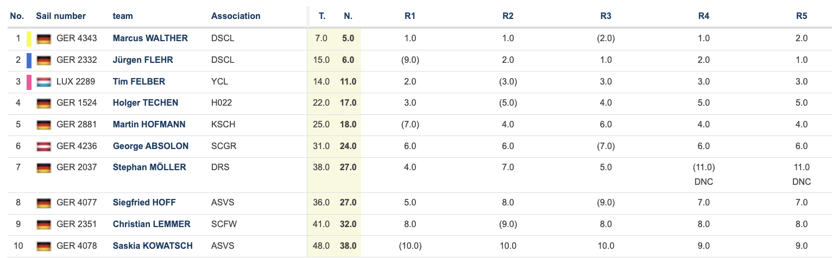Screen dimensions: 832x258
Task: Click the Luxembourg flag beside LUX 2289
Action: (43, 82)
